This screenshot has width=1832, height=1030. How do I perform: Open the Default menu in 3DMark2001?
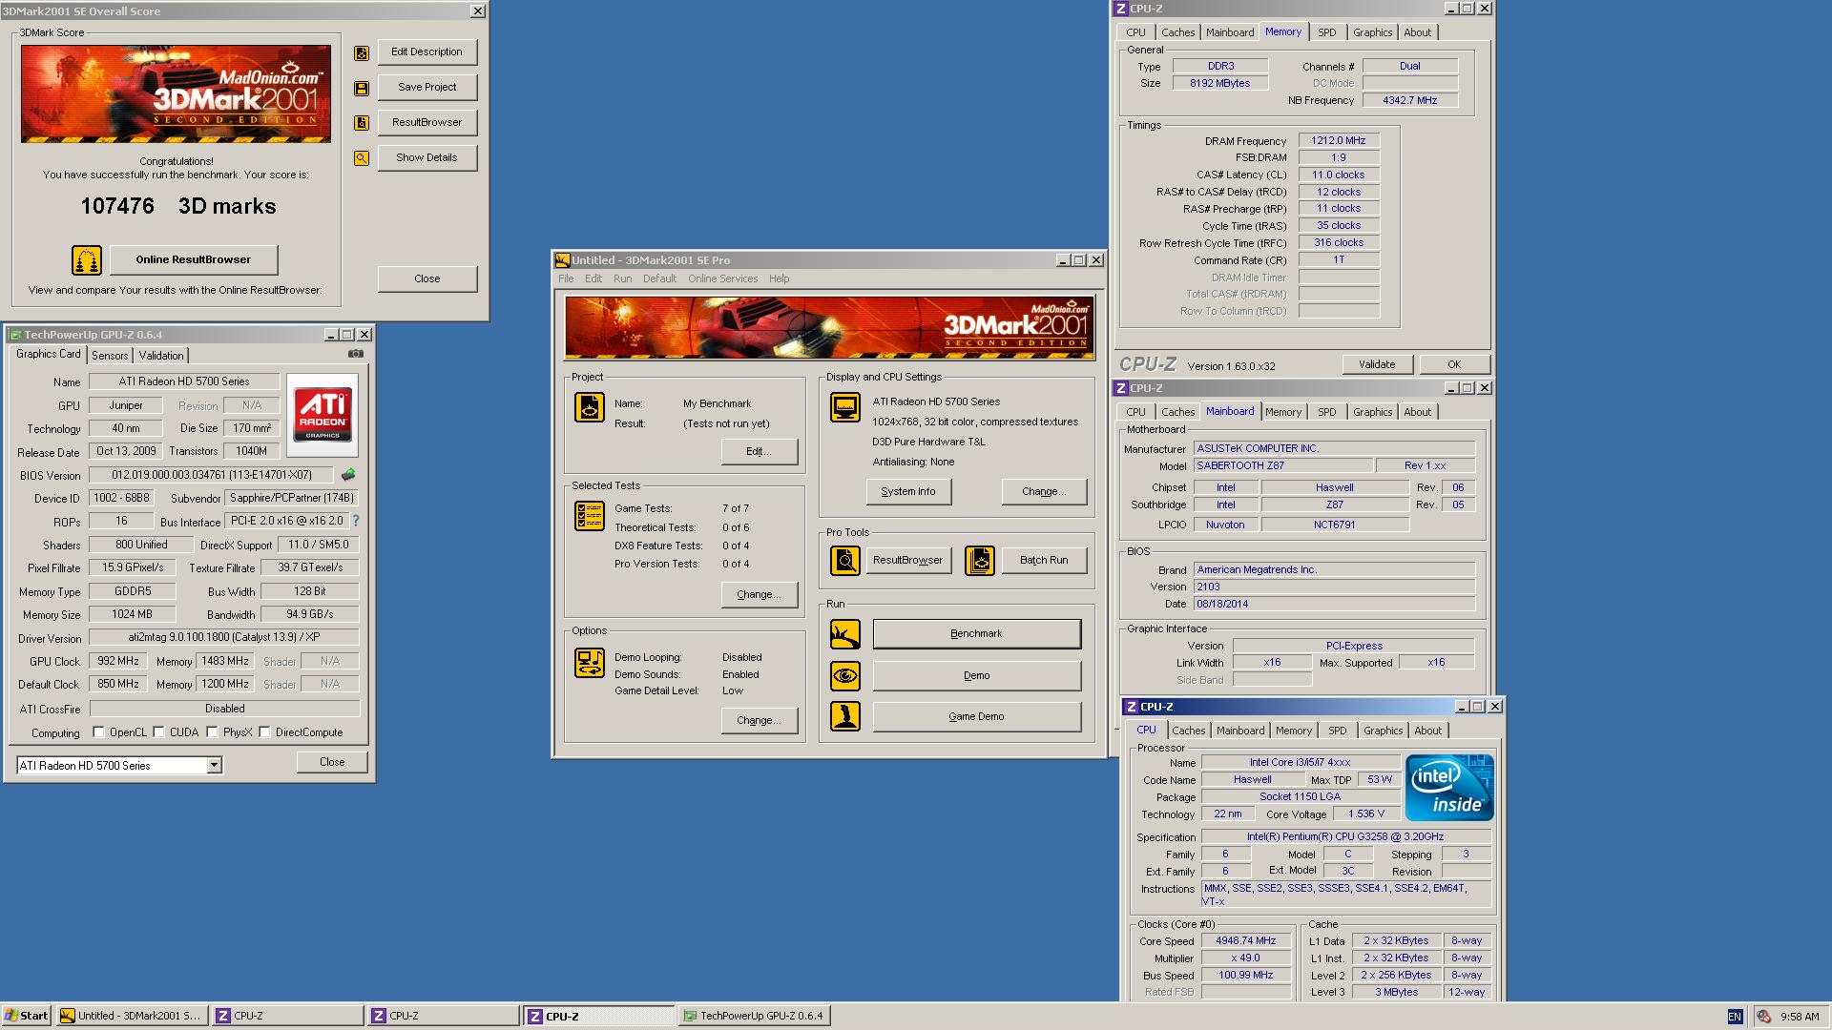659,278
